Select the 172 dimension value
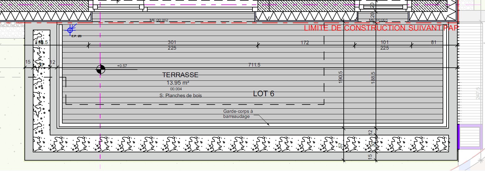This screenshot has height=171, width=485. coord(305,42)
